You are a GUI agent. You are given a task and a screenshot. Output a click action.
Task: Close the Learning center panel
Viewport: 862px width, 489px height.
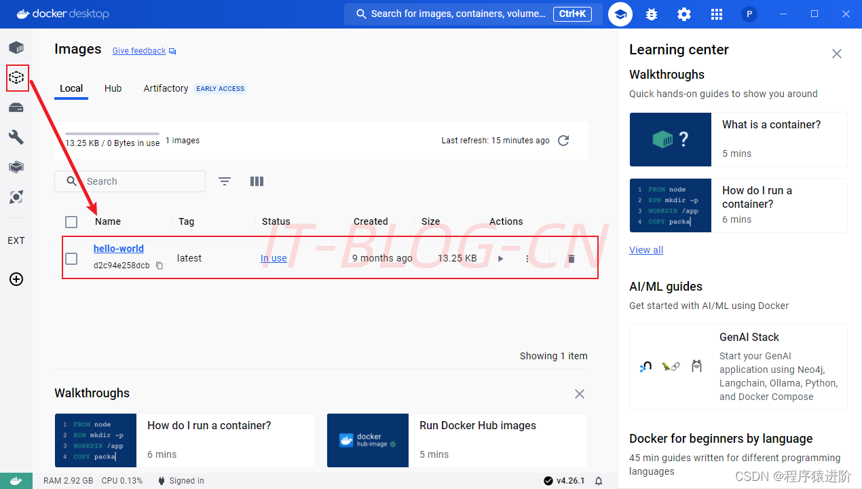pyautogui.click(x=837, y=54)
